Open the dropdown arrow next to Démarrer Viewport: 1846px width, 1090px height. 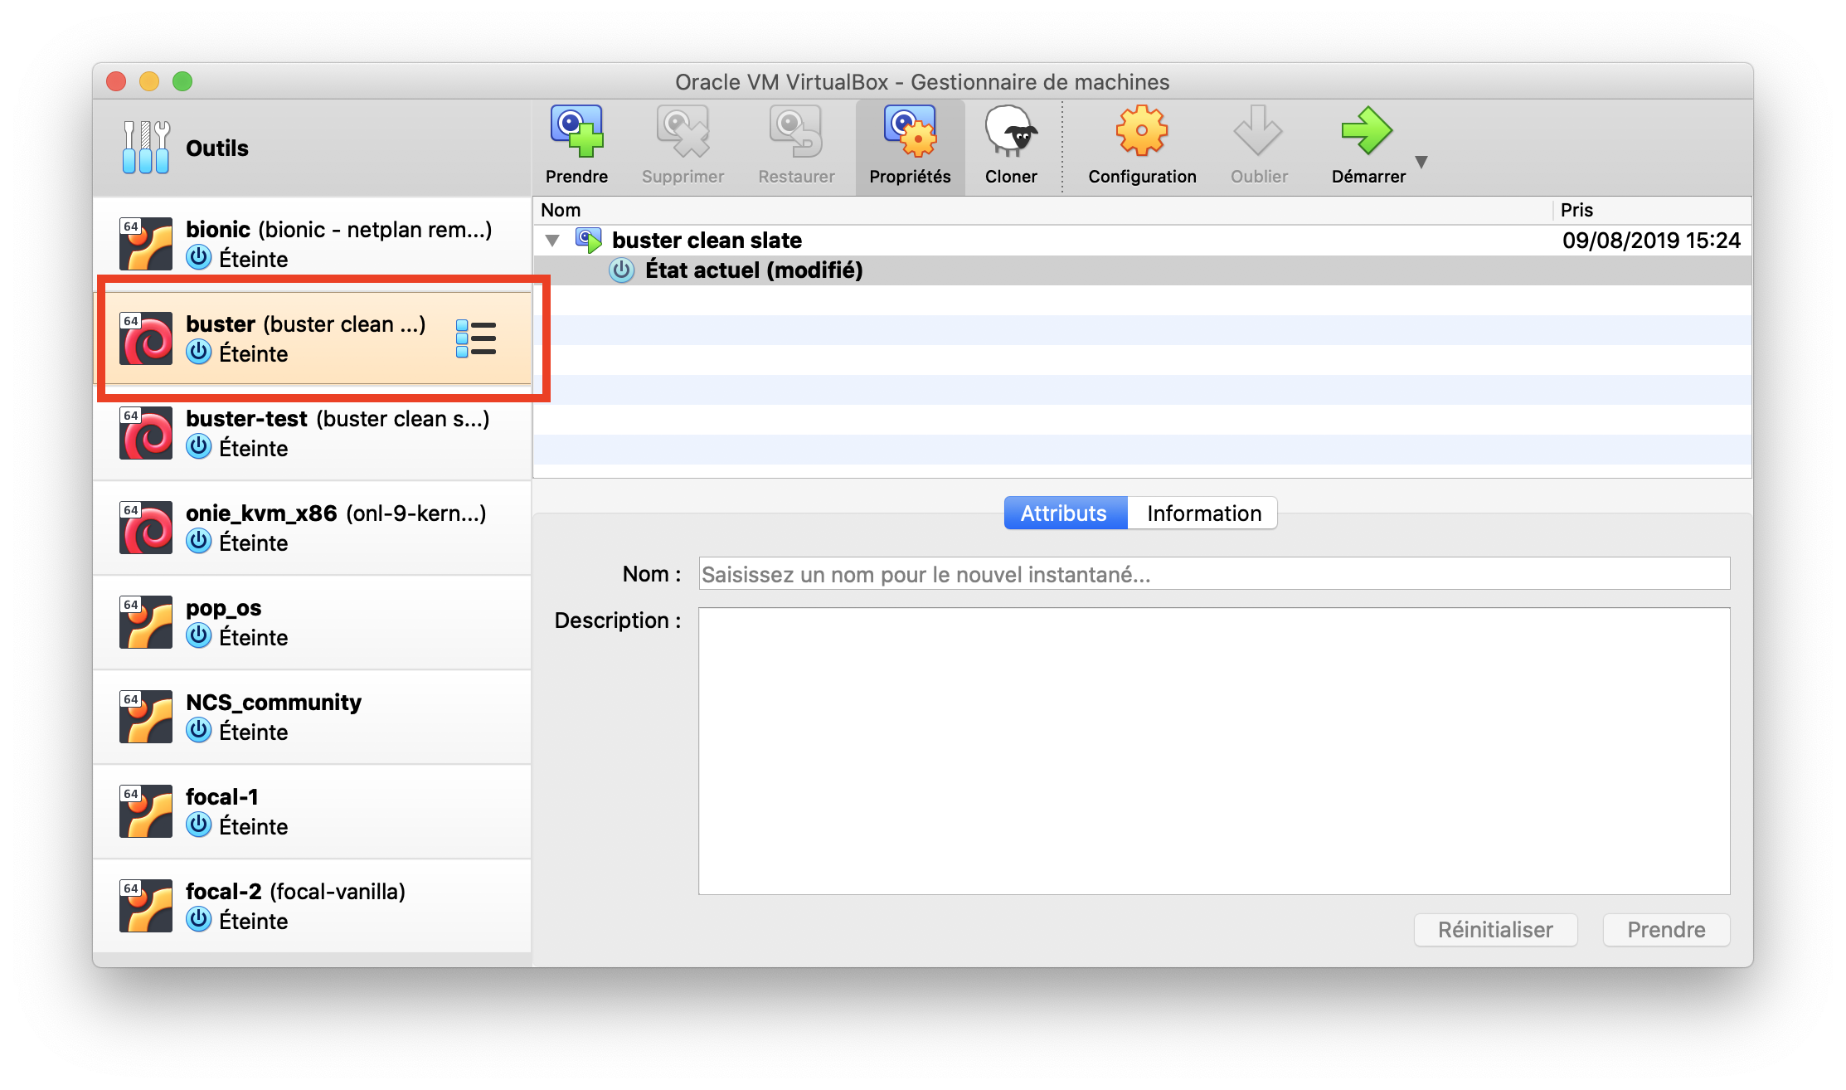pos(1421,163)
